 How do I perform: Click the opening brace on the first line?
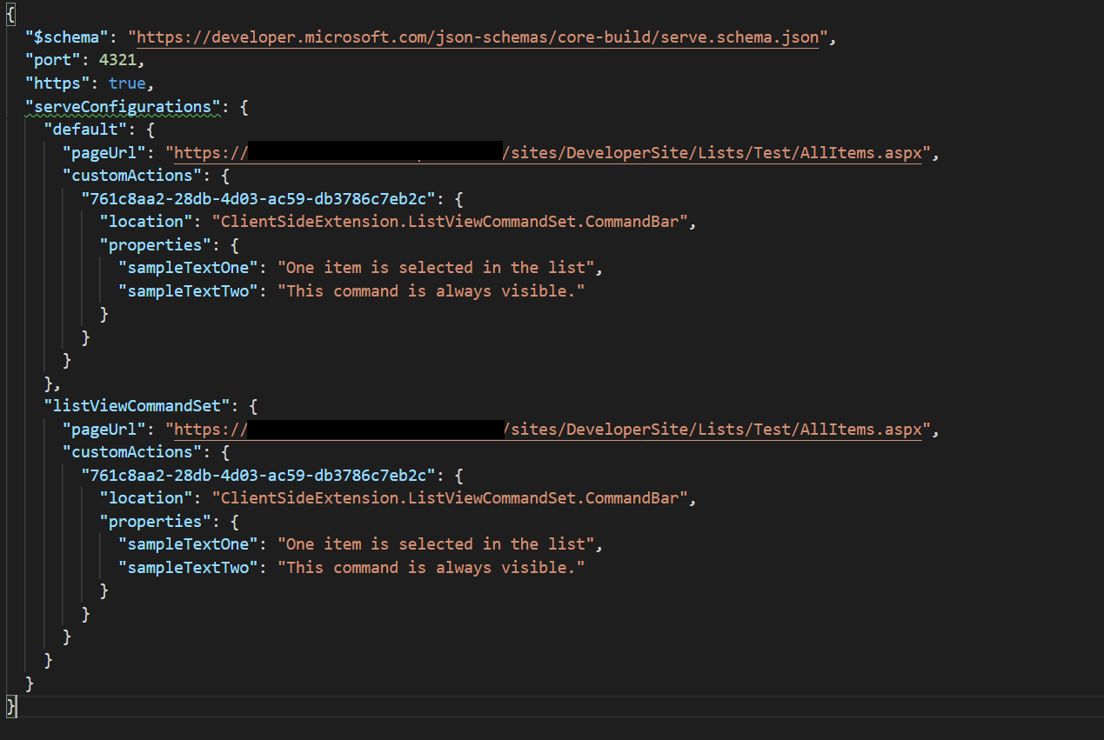pos(10,14)
